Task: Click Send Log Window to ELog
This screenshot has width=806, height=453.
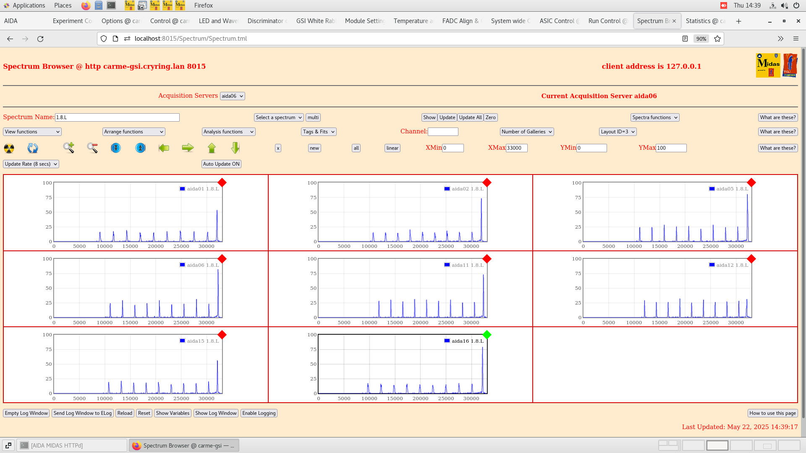Action: click(x=83, y=413)
